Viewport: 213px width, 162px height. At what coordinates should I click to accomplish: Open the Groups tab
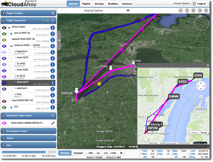pos(99,4)
